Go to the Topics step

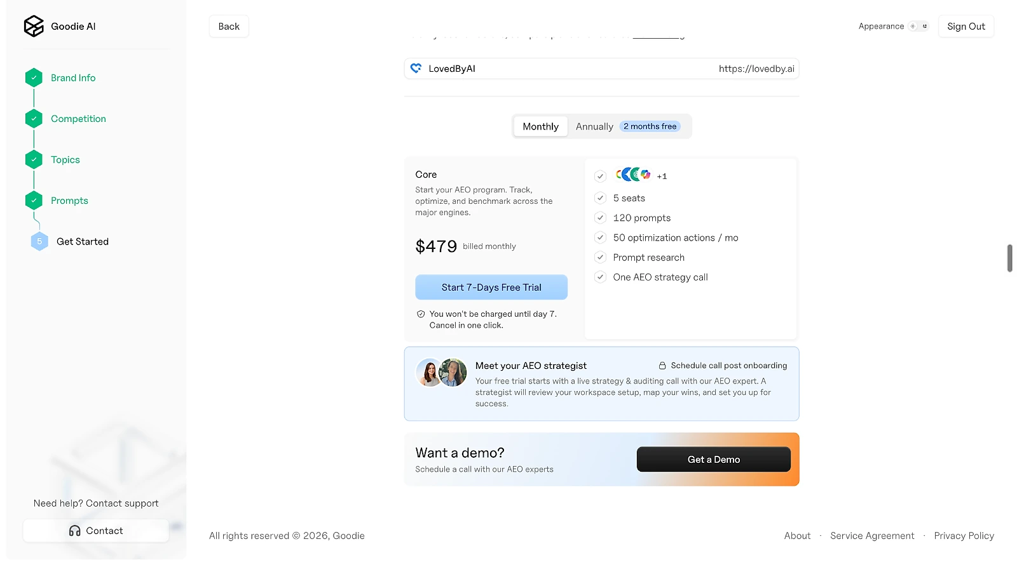[x=65, y=159]
